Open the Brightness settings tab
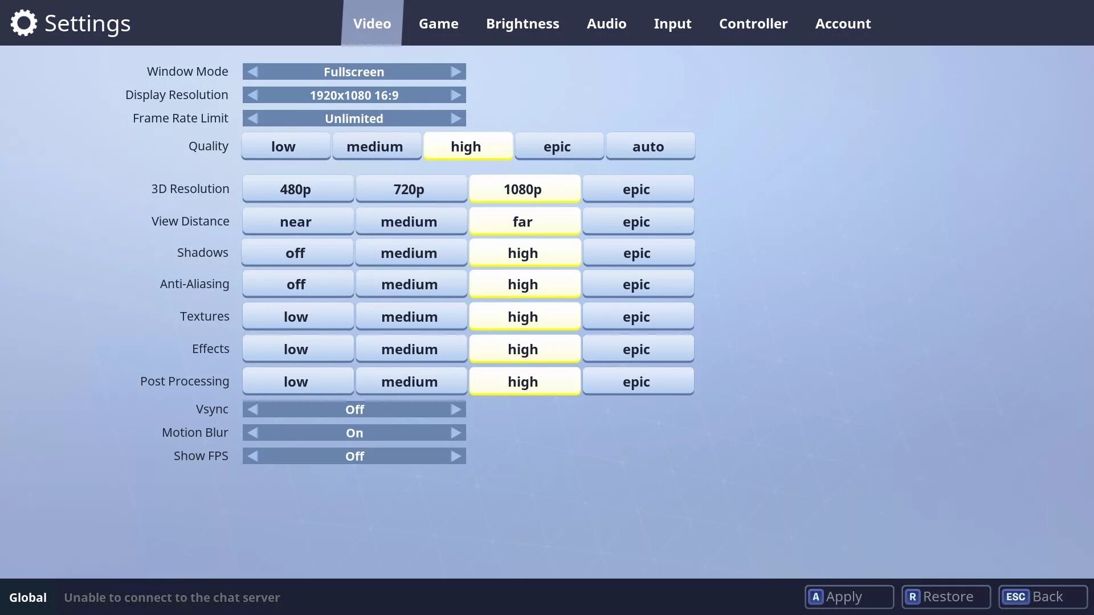 click(x=522, y=23)
